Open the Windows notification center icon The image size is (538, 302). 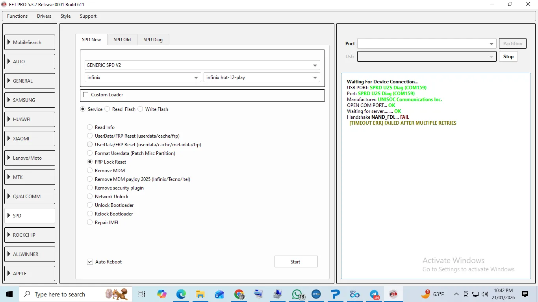pyautogui.click(x=525, y=294)
